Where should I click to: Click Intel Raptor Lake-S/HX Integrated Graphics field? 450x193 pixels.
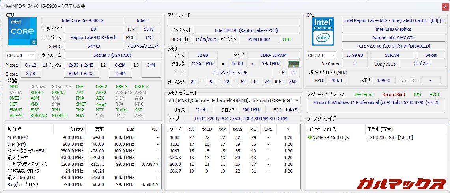pos(394,20)
